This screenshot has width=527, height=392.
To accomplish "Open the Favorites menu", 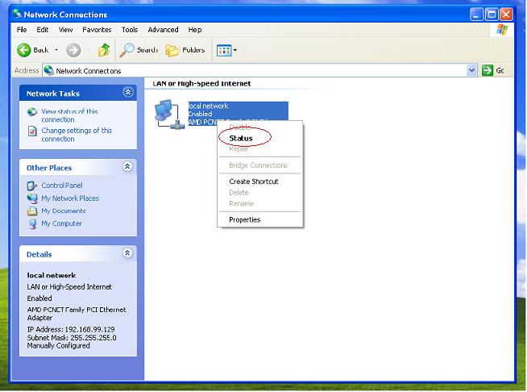I will [x=97, y=30].
